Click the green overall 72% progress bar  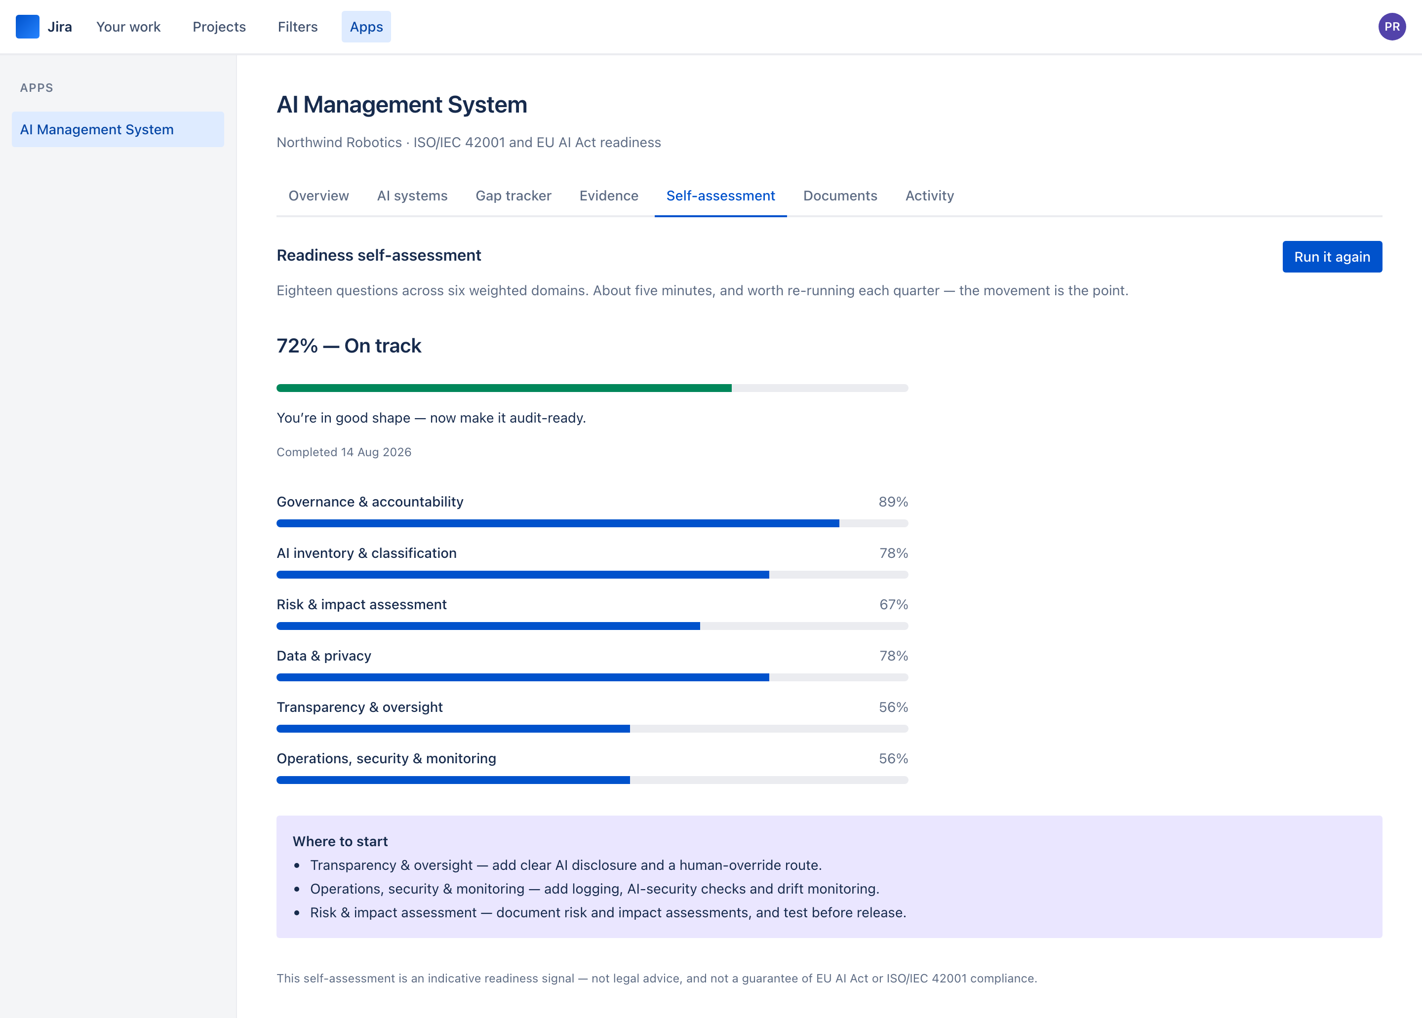point(592,388)
